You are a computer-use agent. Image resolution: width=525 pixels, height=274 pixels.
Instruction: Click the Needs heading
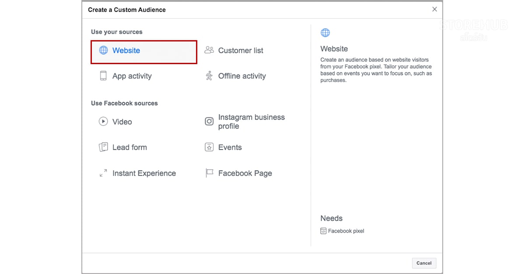click(332, 218)
